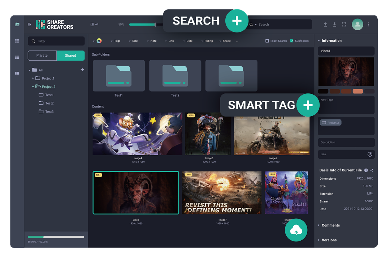The height and width of the screenshot is (262, 390).
Task: Click the download icon in the top toolbar
Action: click(334, 24)
